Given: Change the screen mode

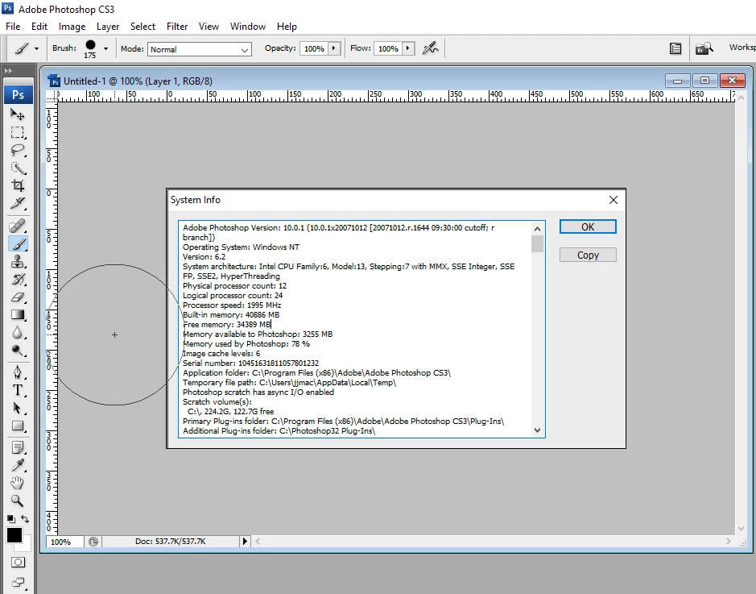Looking at the screenshot, I should [x=18, y=582].
